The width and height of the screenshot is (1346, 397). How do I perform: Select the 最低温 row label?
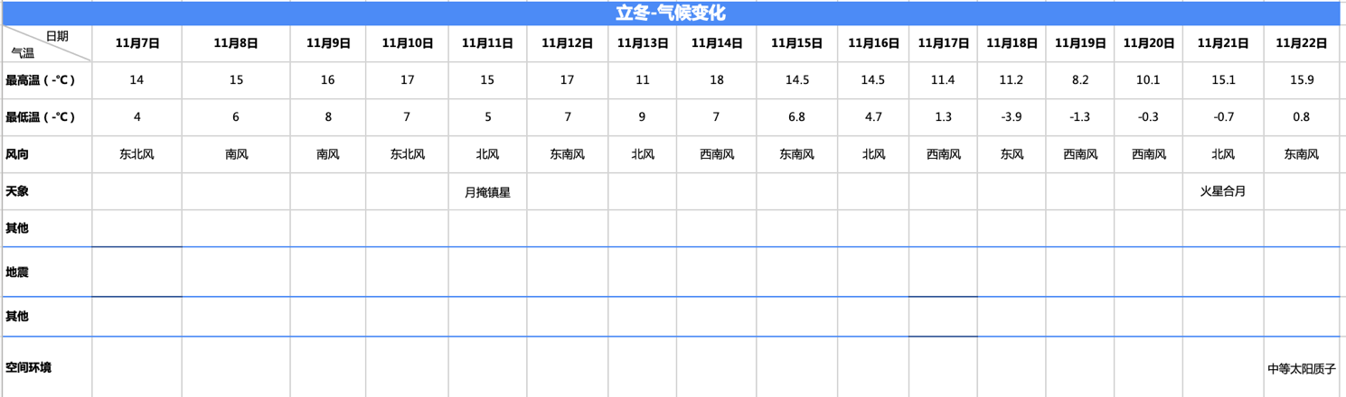46,117
